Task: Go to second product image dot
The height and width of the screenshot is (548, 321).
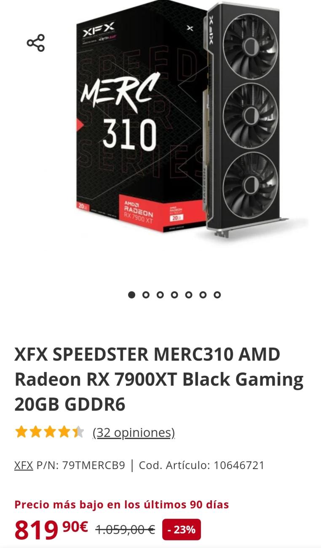Action: pyautogui.click(x=146, y=295)
